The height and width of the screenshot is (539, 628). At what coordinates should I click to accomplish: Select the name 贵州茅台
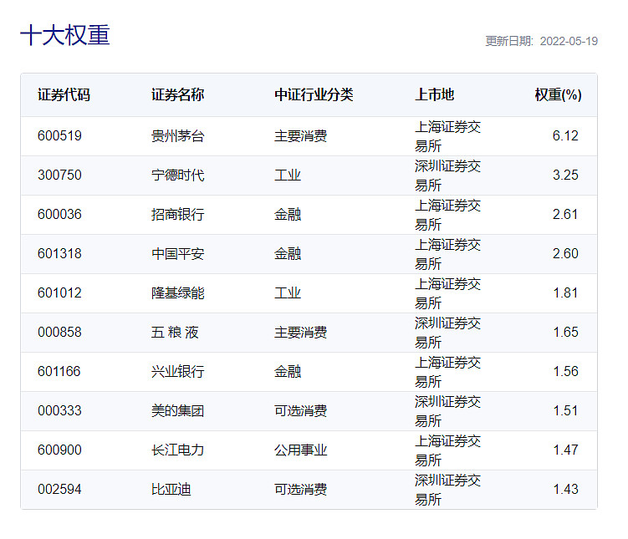point(178,135)
